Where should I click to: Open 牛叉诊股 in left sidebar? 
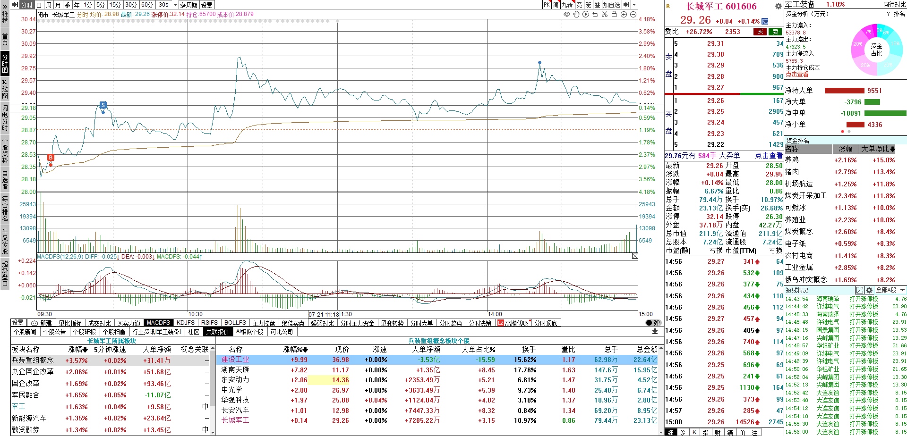click(5, 241)
